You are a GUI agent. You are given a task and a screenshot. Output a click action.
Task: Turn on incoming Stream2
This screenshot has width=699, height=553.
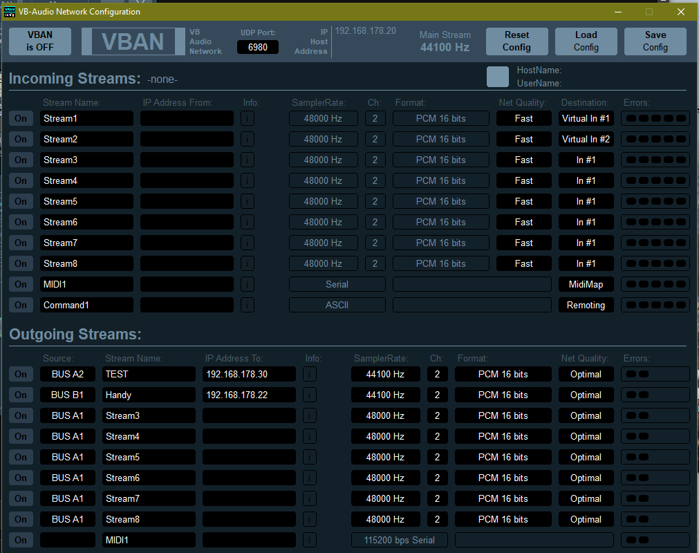pyautogui.click(x=21, y=139)
